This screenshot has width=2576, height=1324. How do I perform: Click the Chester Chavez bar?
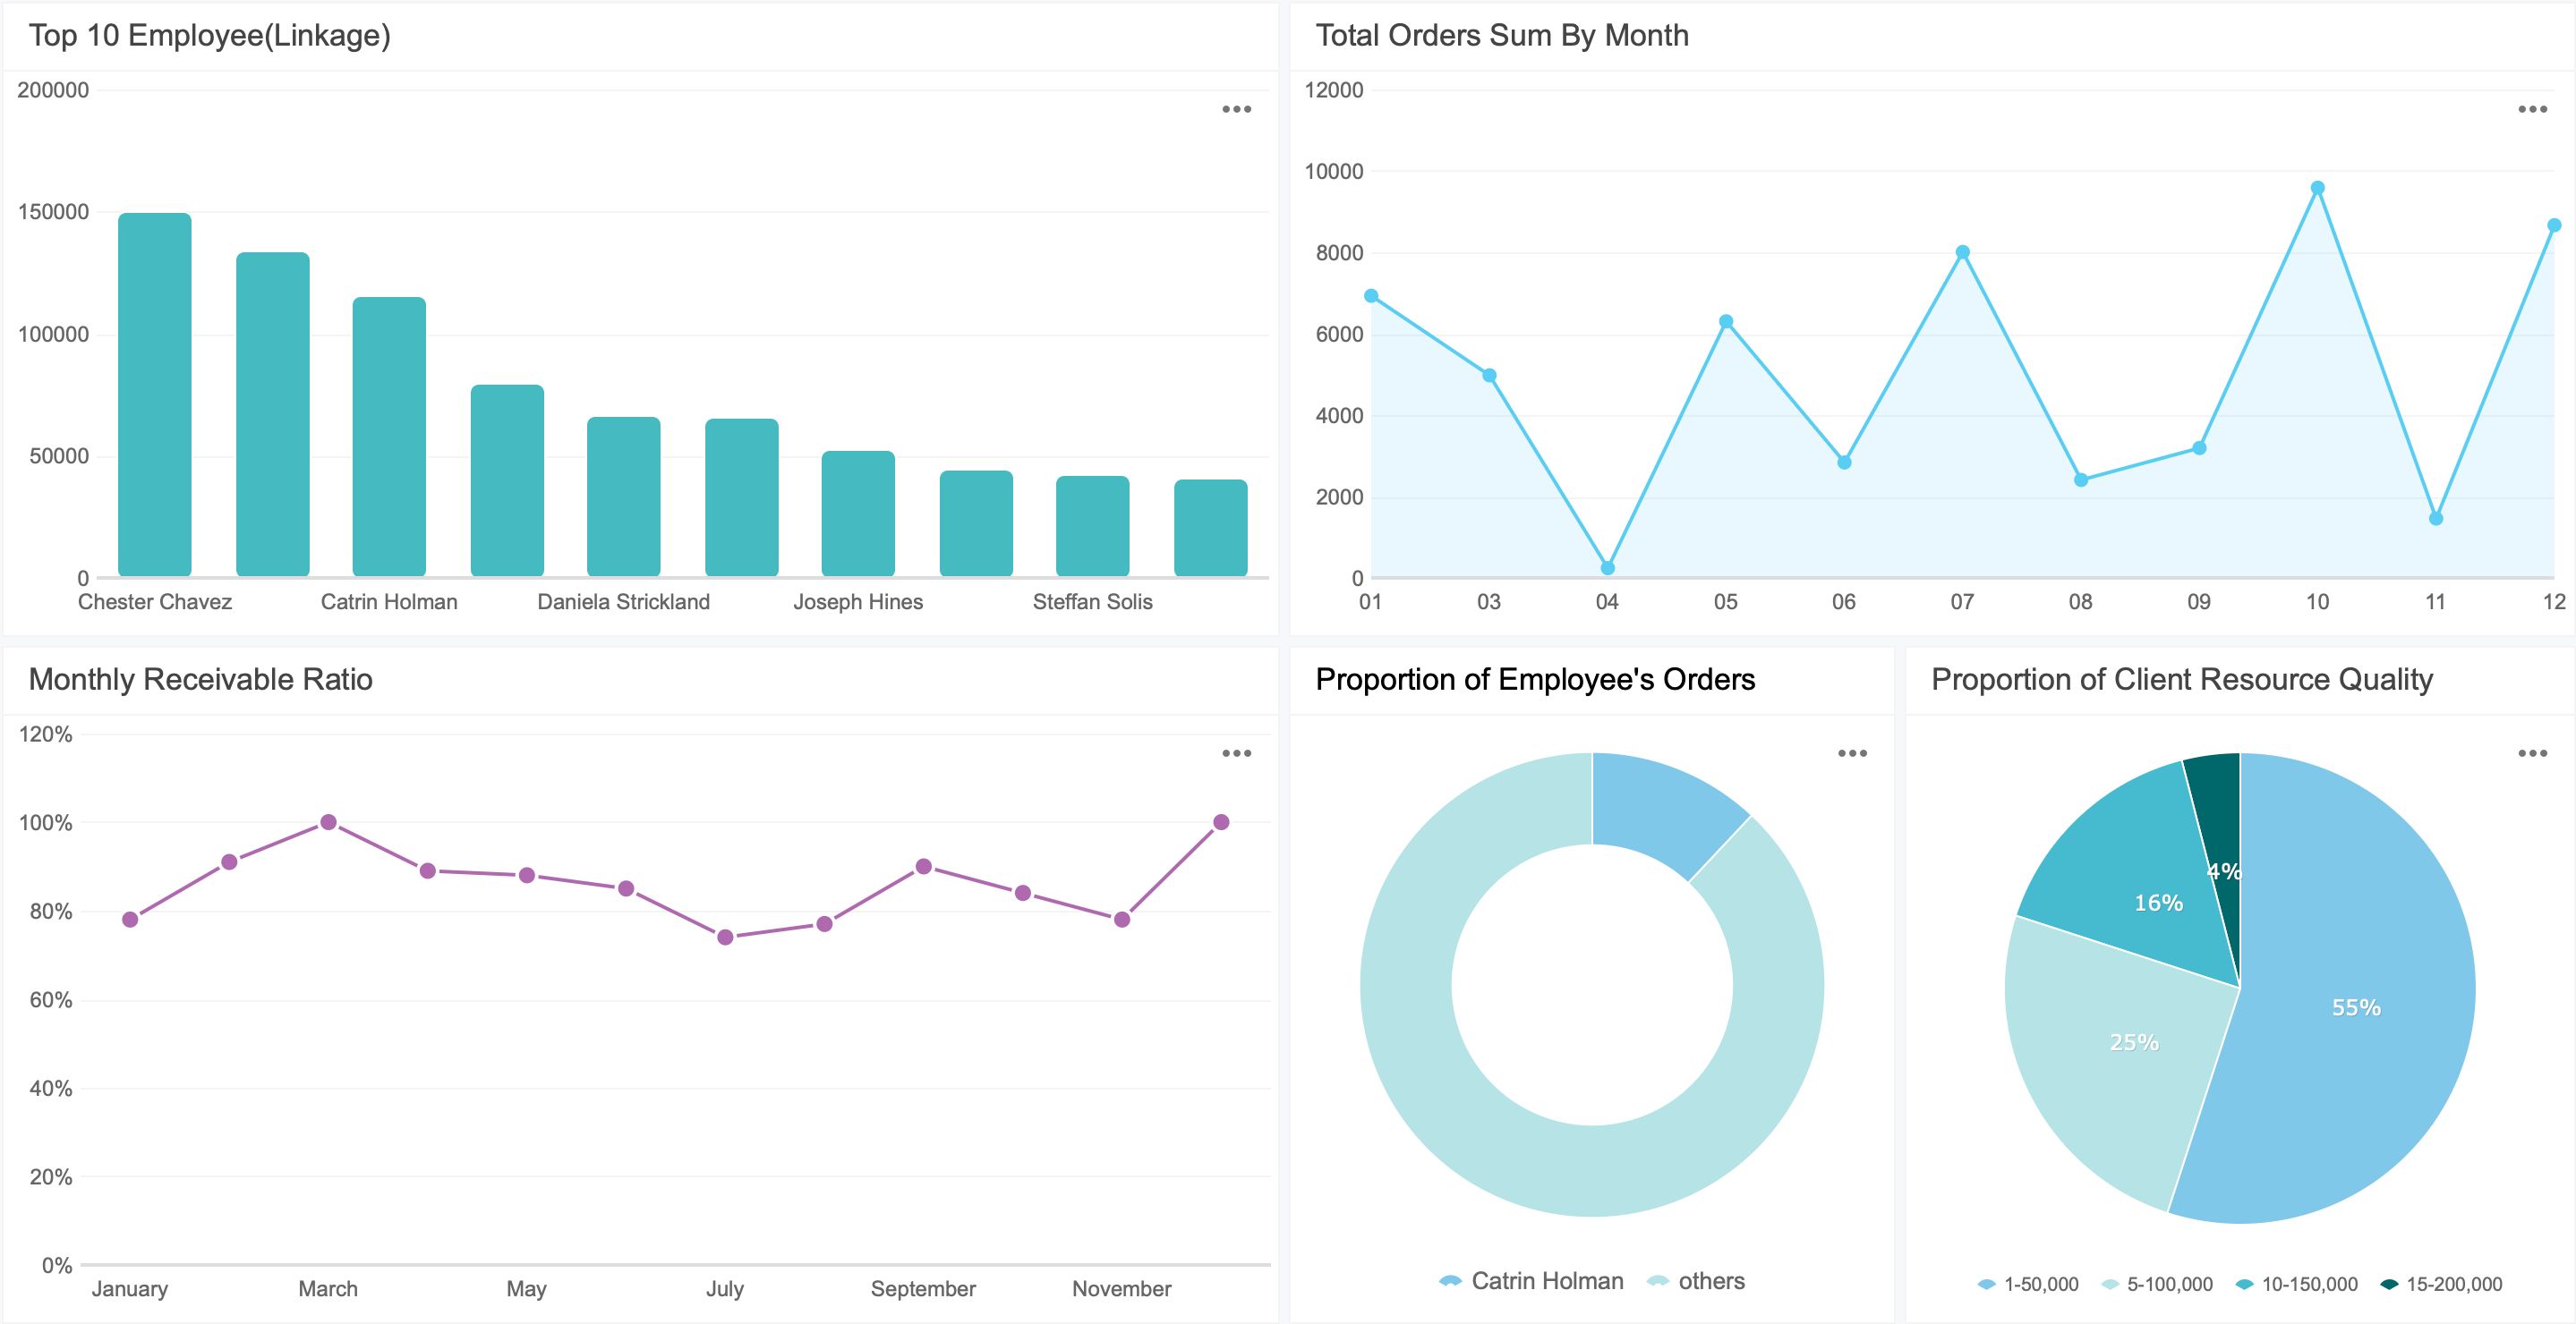pos(155,395)
